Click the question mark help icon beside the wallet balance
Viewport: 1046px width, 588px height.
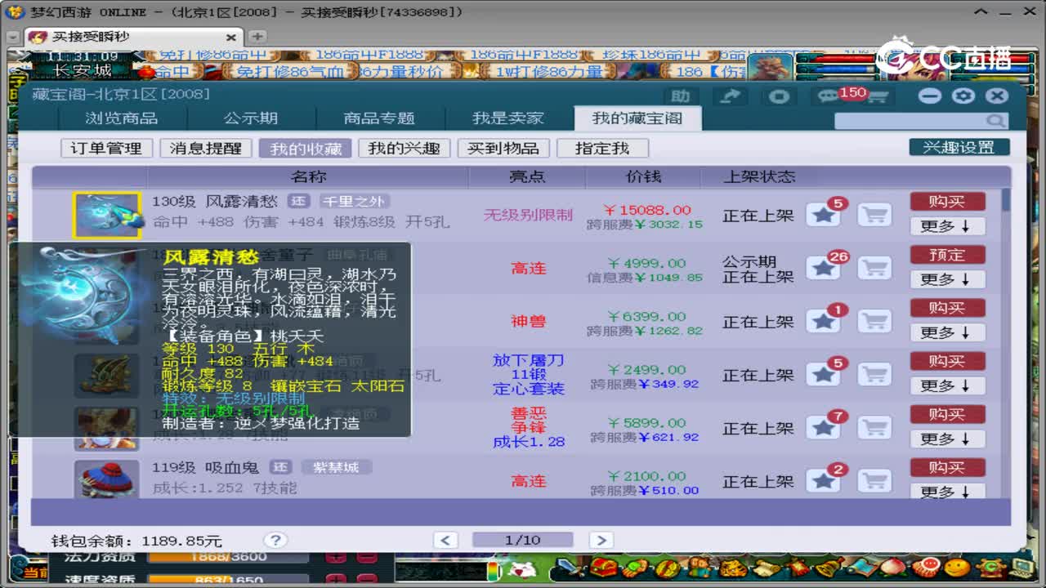click(275, 540)
